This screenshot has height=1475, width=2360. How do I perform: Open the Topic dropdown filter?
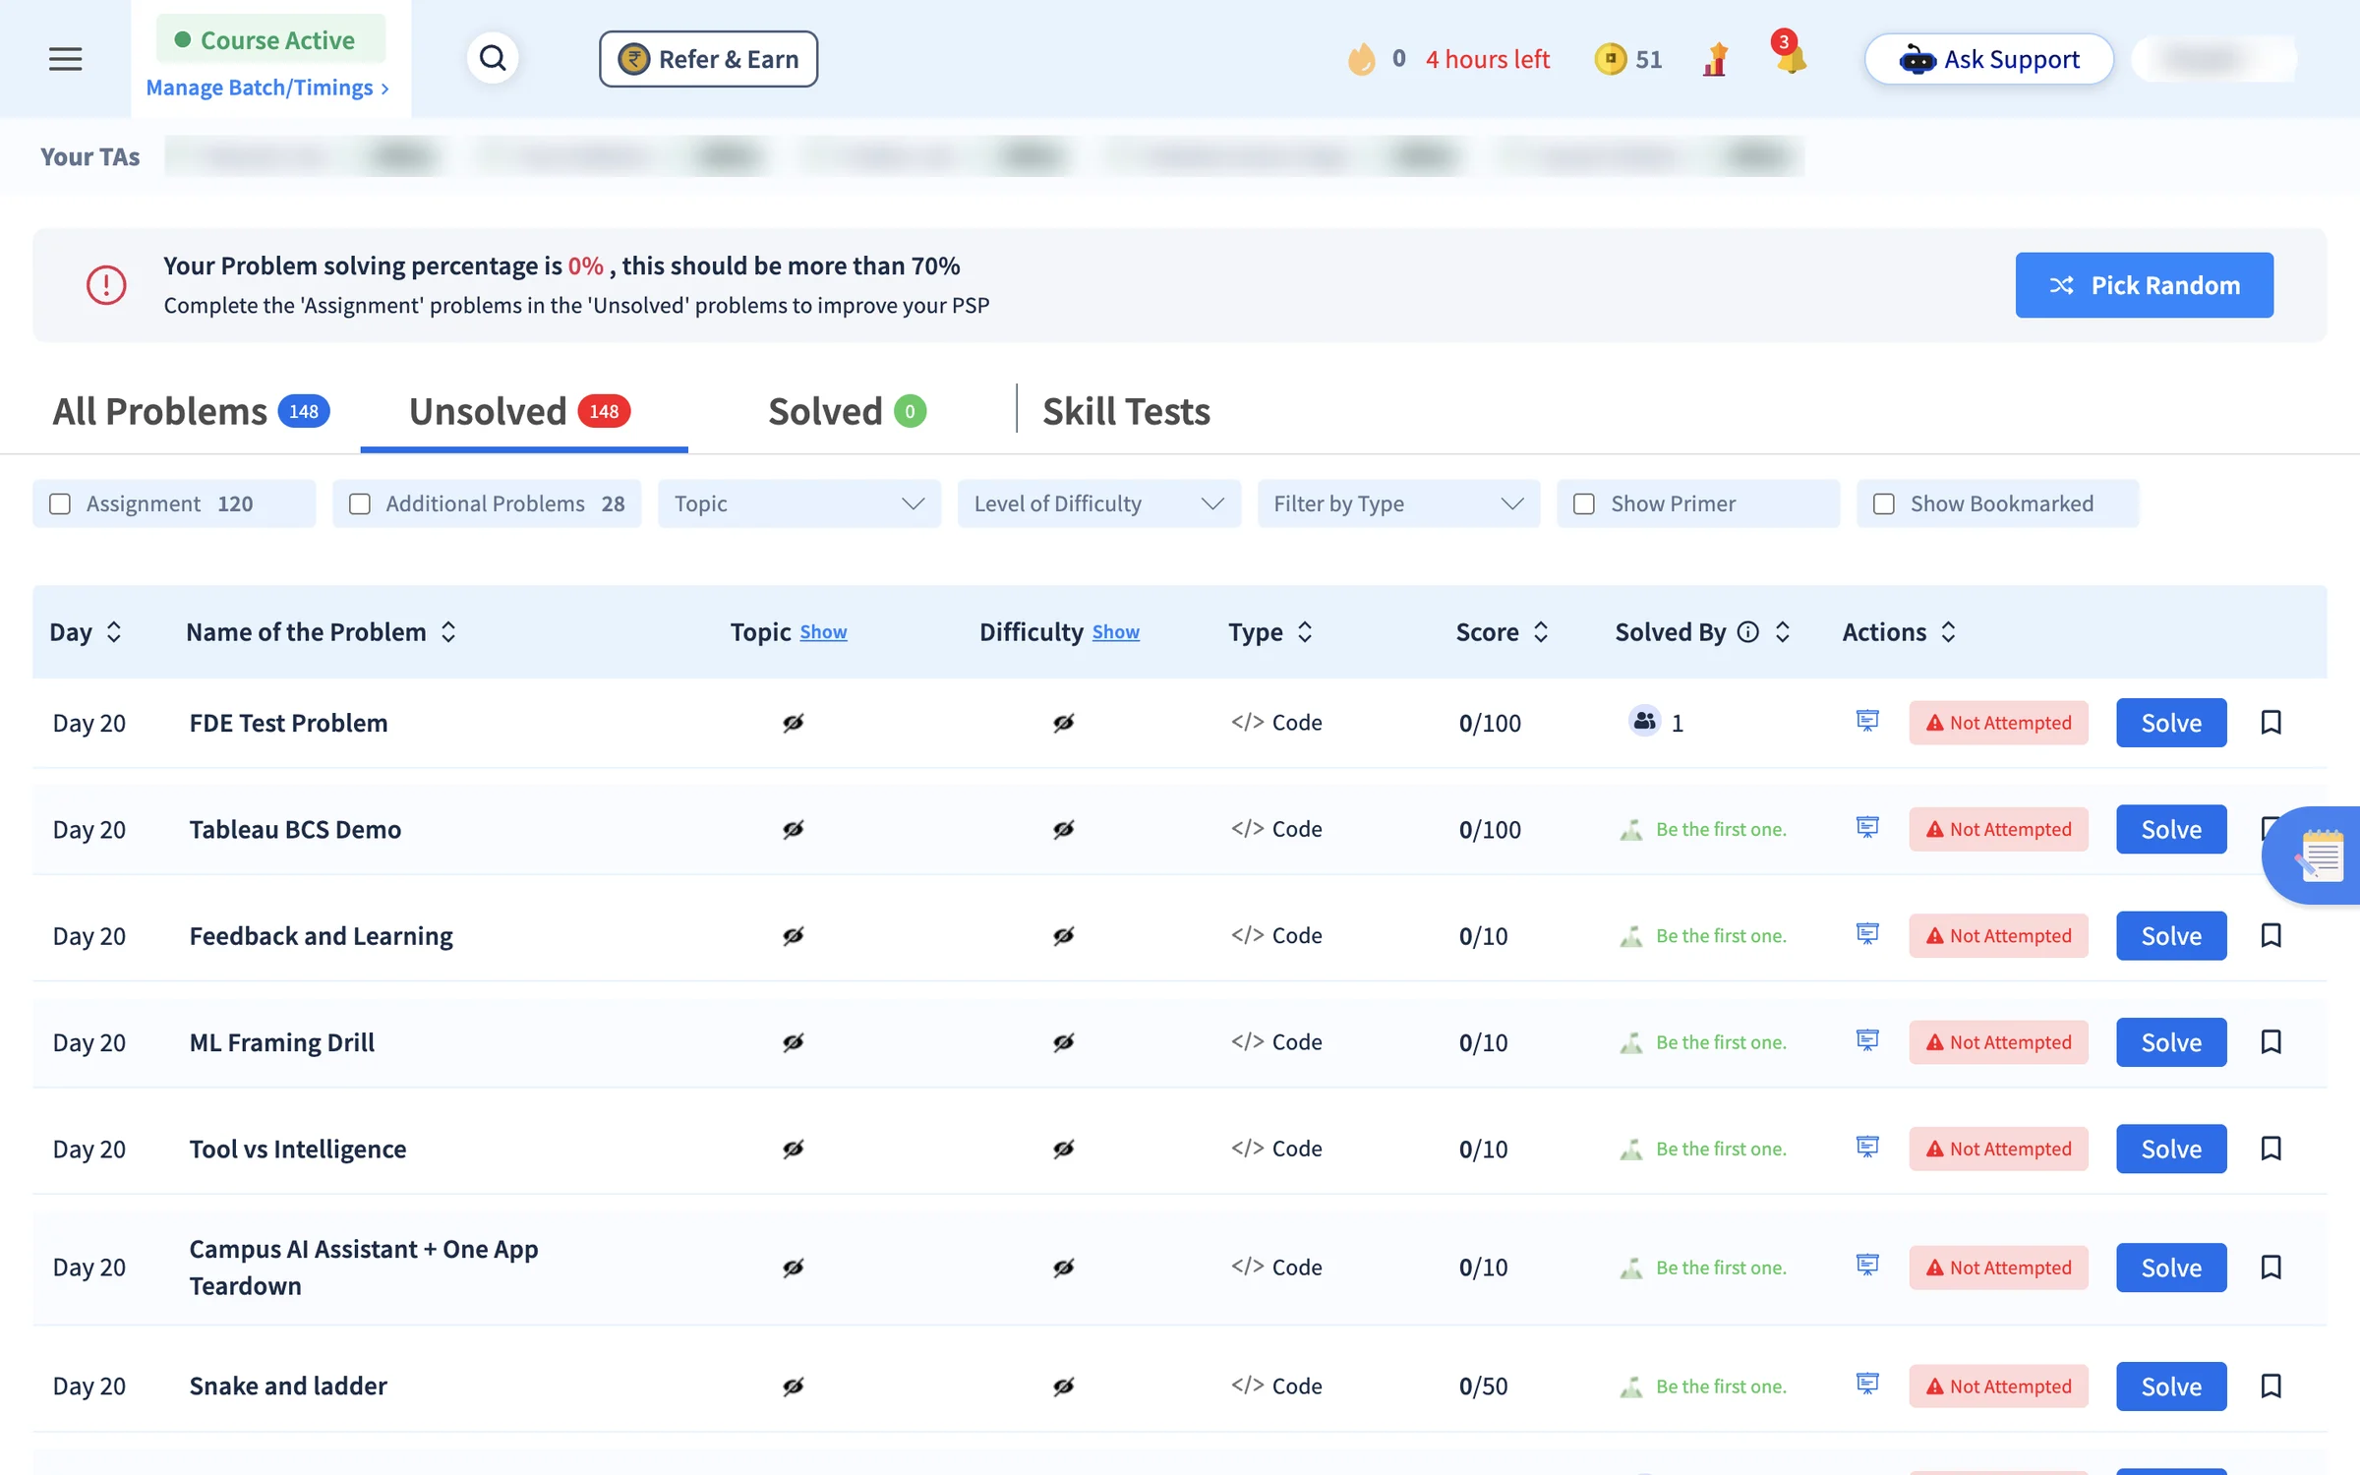click(x=799, y=503)
